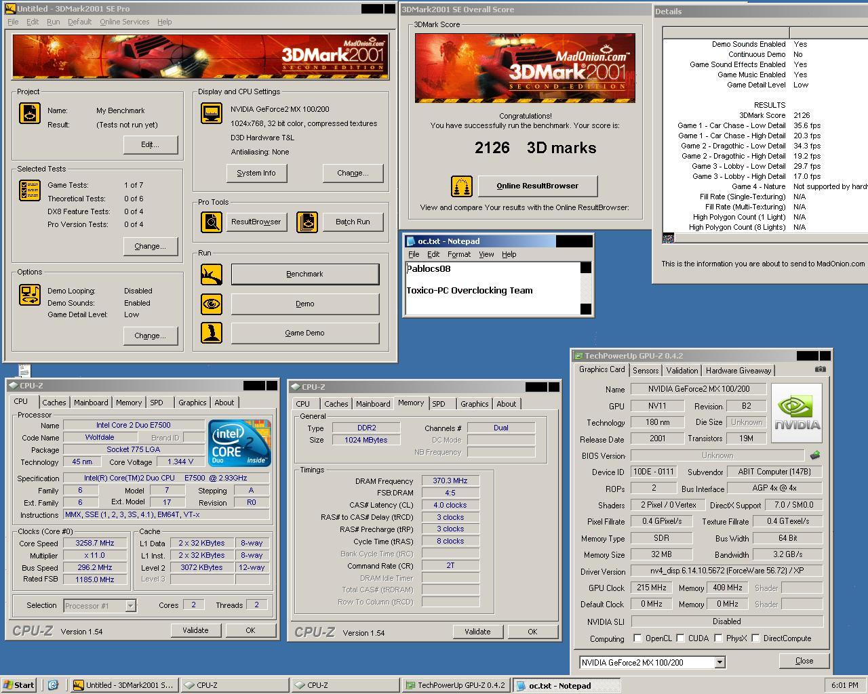Click the Game Demo button
Viewport: 868px width, 694px height.
click(305, 333)
